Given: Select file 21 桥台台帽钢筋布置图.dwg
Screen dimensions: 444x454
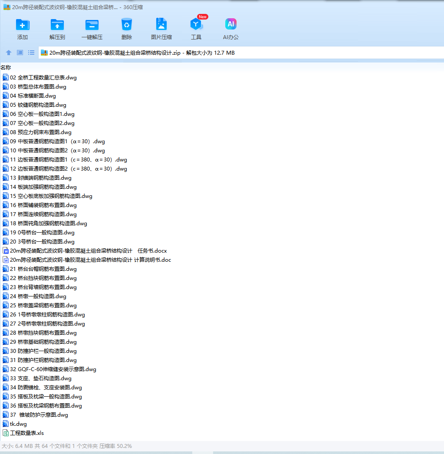Looking at the screenshot, I should coord(39,269).
